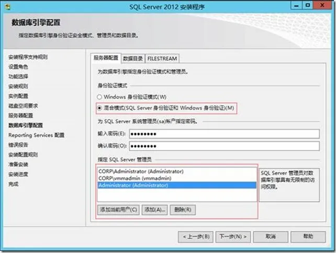This screenshot has width=336, height=253.
Task: Click the 删除(R) button
Action: tap(183, 210)
